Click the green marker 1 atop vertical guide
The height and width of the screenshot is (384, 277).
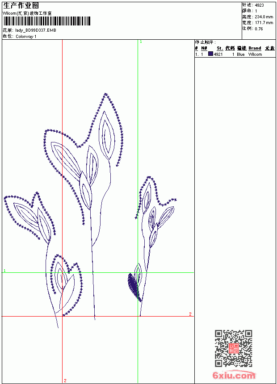pyautogui.click(x=141, y=42)
